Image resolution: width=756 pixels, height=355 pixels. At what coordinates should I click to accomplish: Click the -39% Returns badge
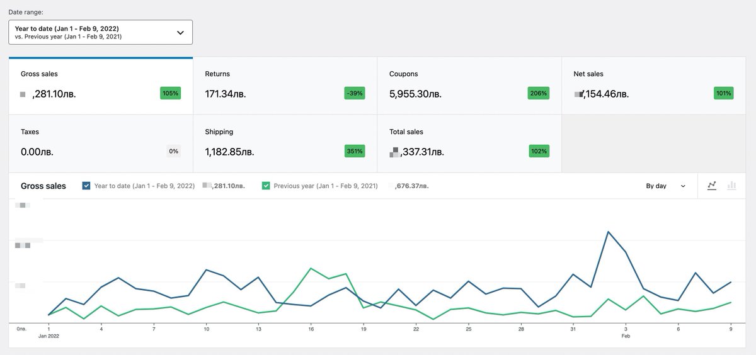[355, 93]
